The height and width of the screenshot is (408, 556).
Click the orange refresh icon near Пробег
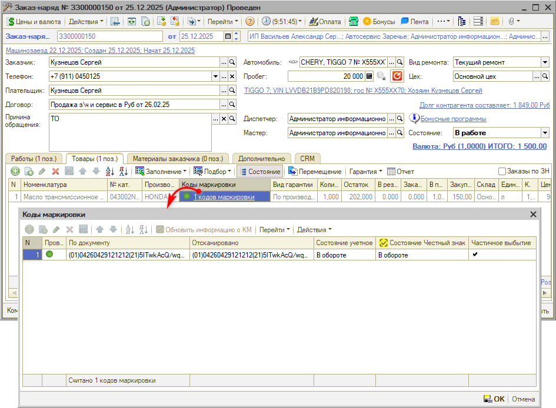point(397,76)
